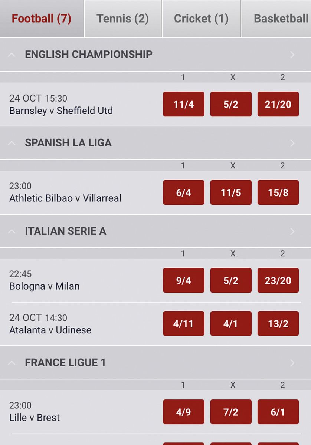
Task: Collapse the France Ligue 1 section
Action: (12, 363)
